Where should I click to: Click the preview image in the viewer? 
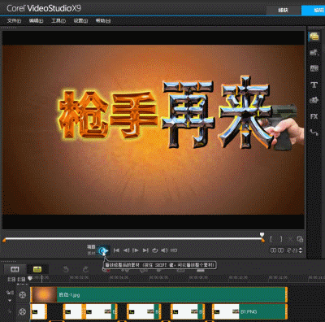click(154, 129)
